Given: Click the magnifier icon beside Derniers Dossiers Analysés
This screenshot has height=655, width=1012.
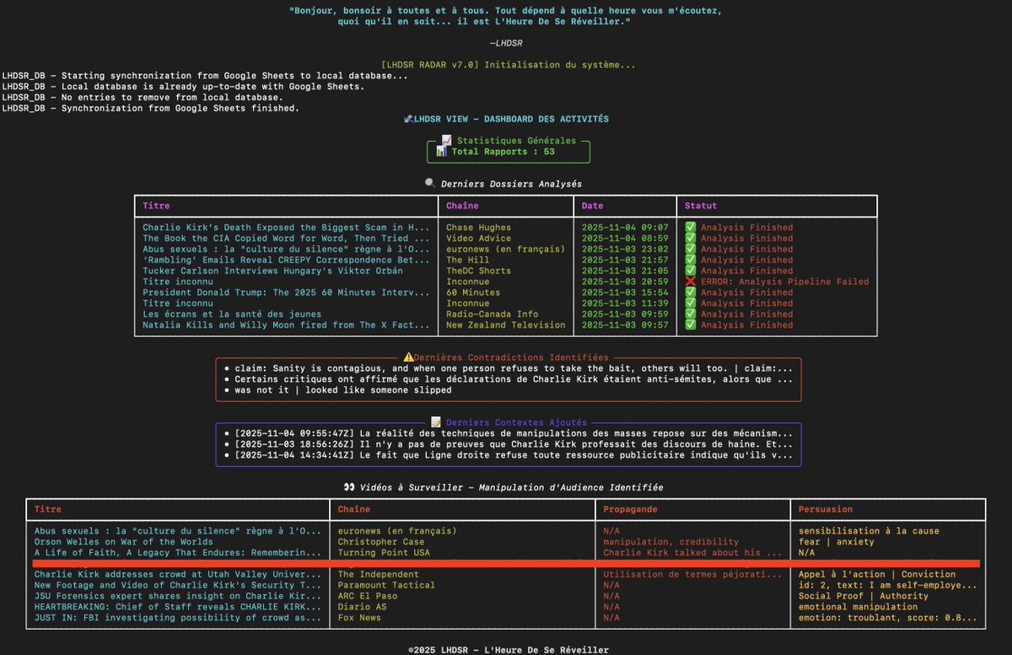Looking at the screenshot, I should tap(430, 183).
